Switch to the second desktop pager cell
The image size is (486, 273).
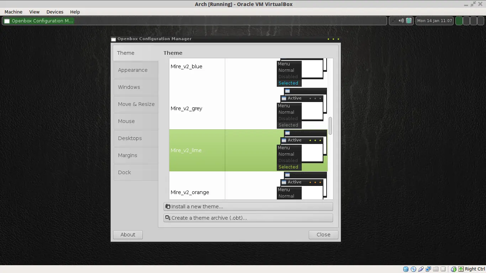466,21
